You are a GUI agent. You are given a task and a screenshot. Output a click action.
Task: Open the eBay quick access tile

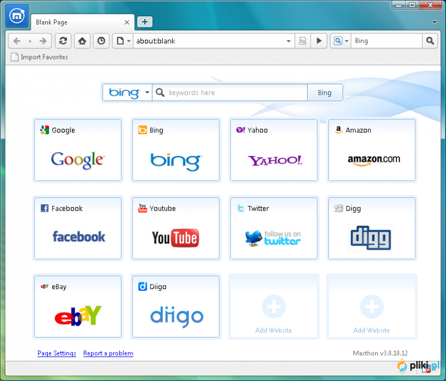pos(78,306)
